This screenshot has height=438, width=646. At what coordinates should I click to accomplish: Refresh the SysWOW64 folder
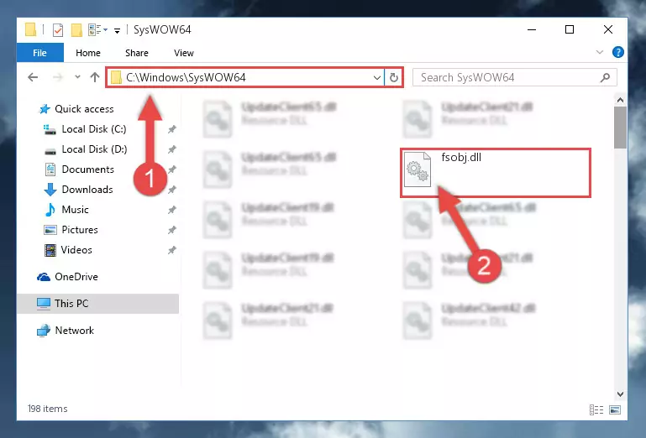[x=393, y=77]
